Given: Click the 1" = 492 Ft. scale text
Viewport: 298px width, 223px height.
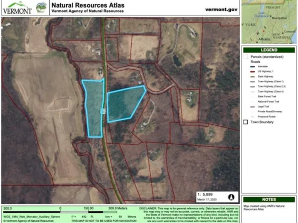Looking at the screenshot, I should pos(82,216).
